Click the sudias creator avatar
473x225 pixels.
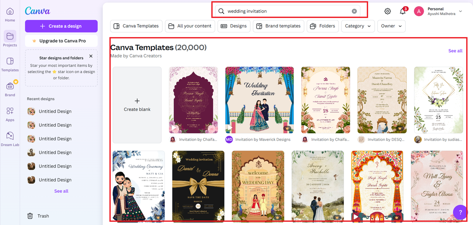pos(418,140)
